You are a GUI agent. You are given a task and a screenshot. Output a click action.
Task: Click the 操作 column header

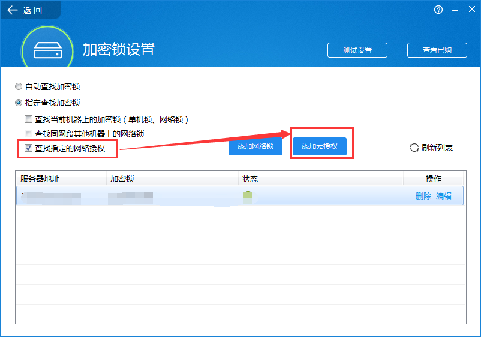point(434,179)
